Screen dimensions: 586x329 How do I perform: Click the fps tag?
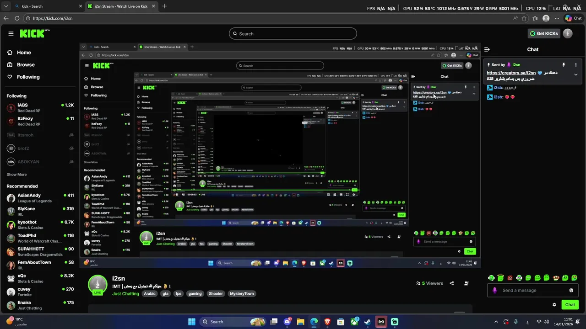point(179,294)
